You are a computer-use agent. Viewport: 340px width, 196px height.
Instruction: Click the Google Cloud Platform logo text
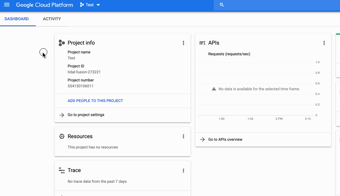[x=44, y=5]
